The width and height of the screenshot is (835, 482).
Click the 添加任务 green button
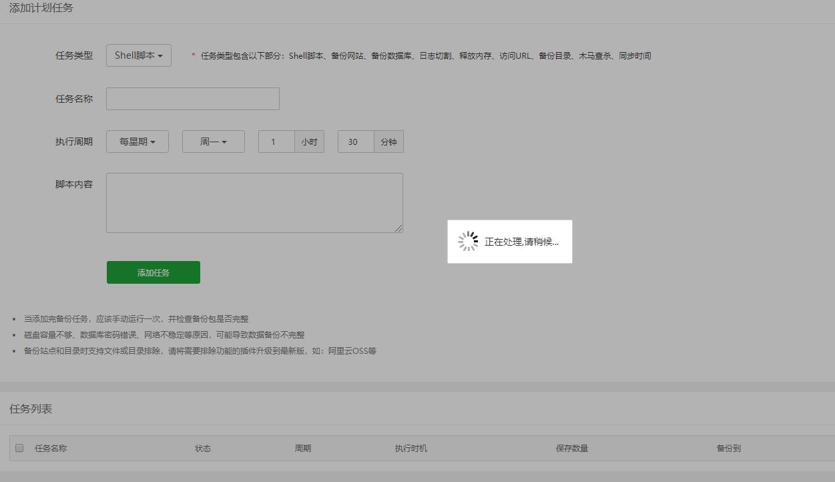(153, 272)
